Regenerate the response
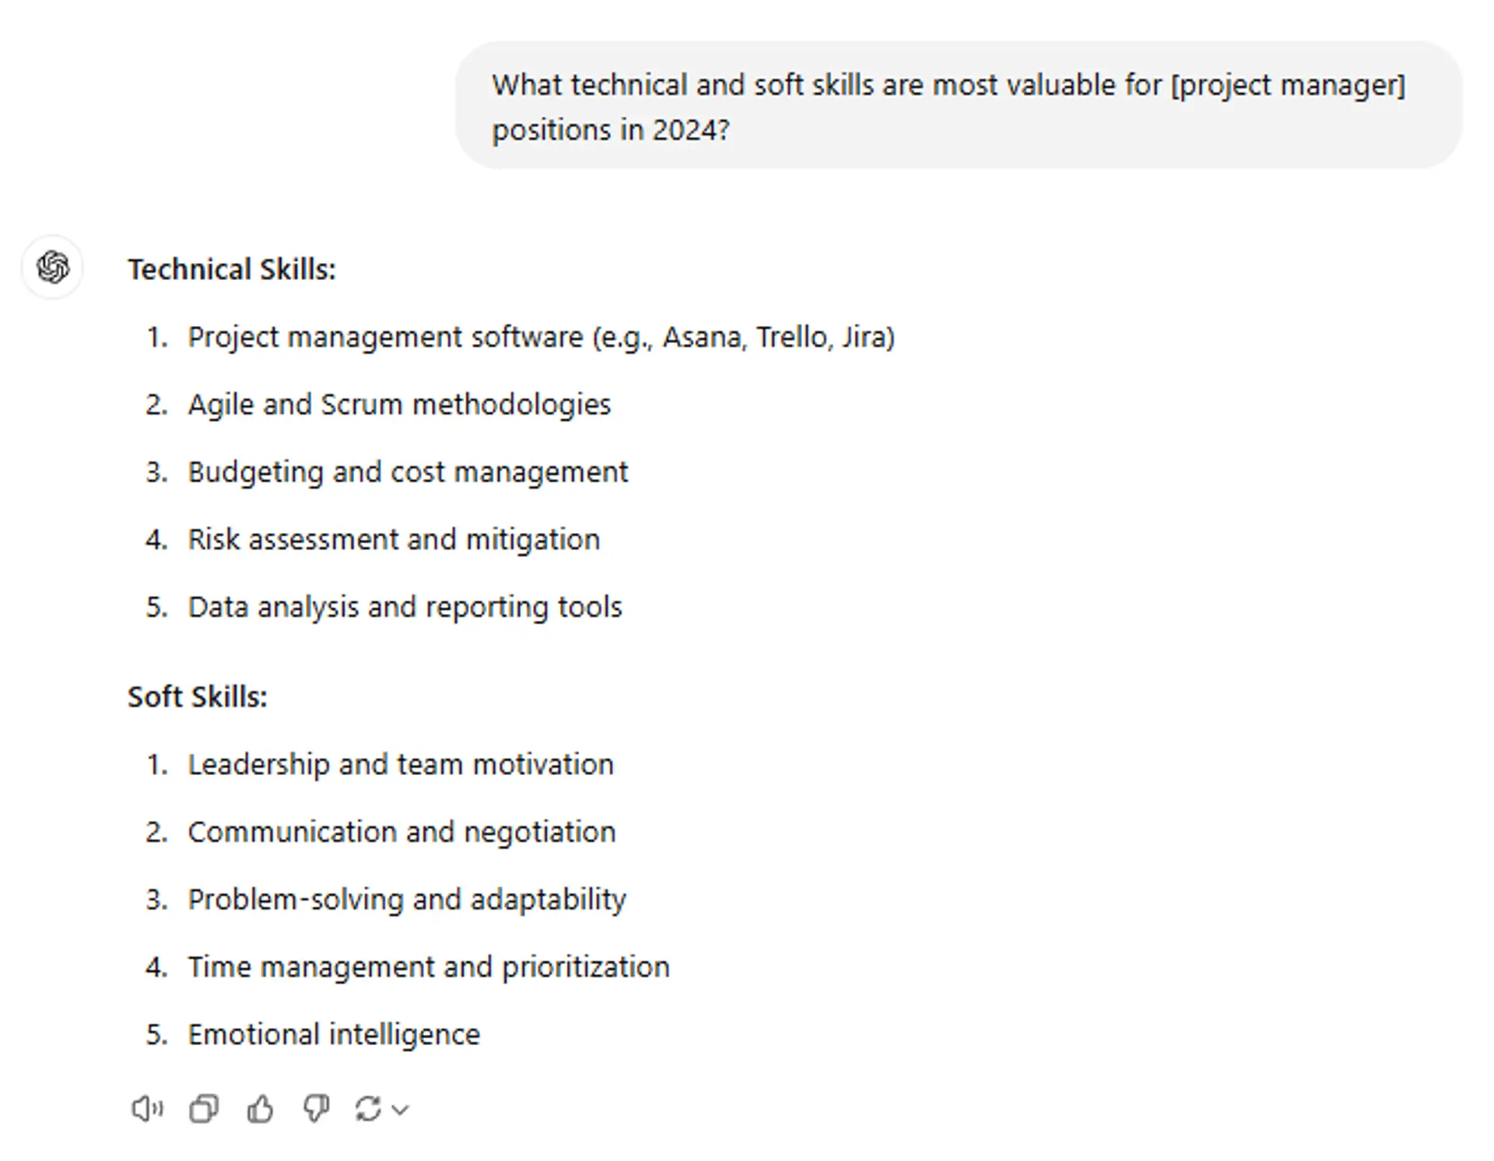 pyautogui.click(x=368, y=1108)
